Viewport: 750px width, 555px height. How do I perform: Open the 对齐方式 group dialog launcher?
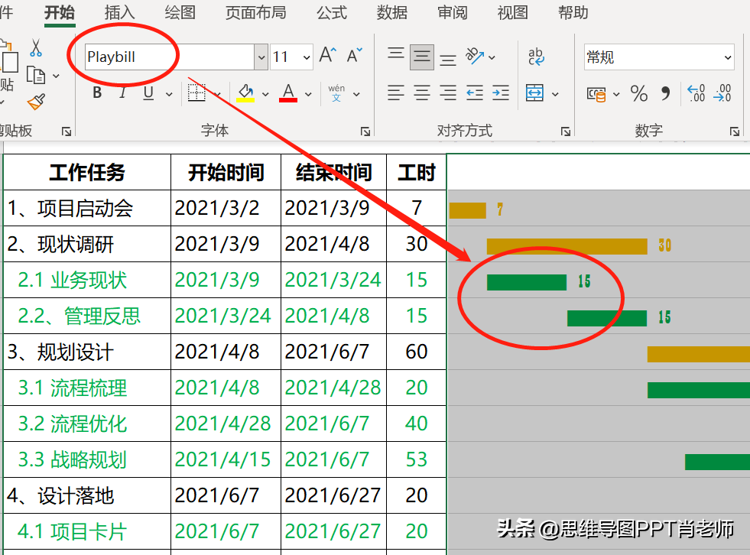pos(566,131)
